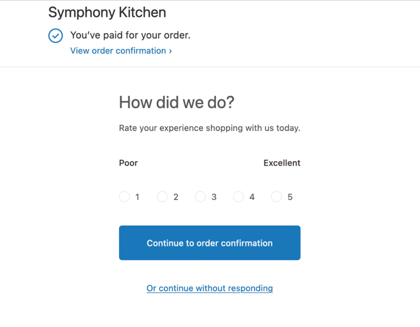Screen dimensions: 420x327
Task: Click Or continue without responding link
Action: click(210, 288)
